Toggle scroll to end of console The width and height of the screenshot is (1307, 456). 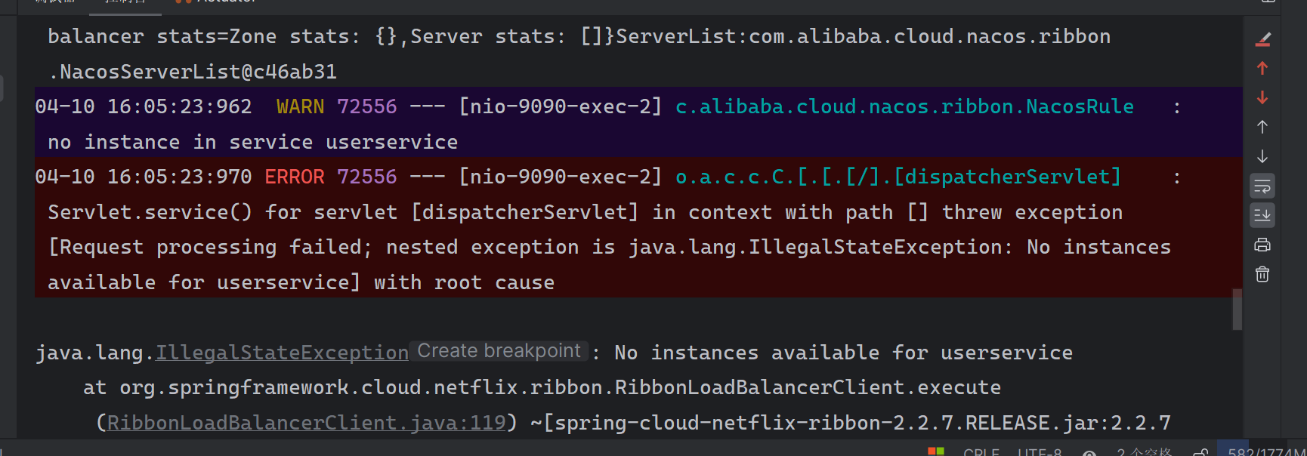pyautogui.click(x=1262, y=216)
